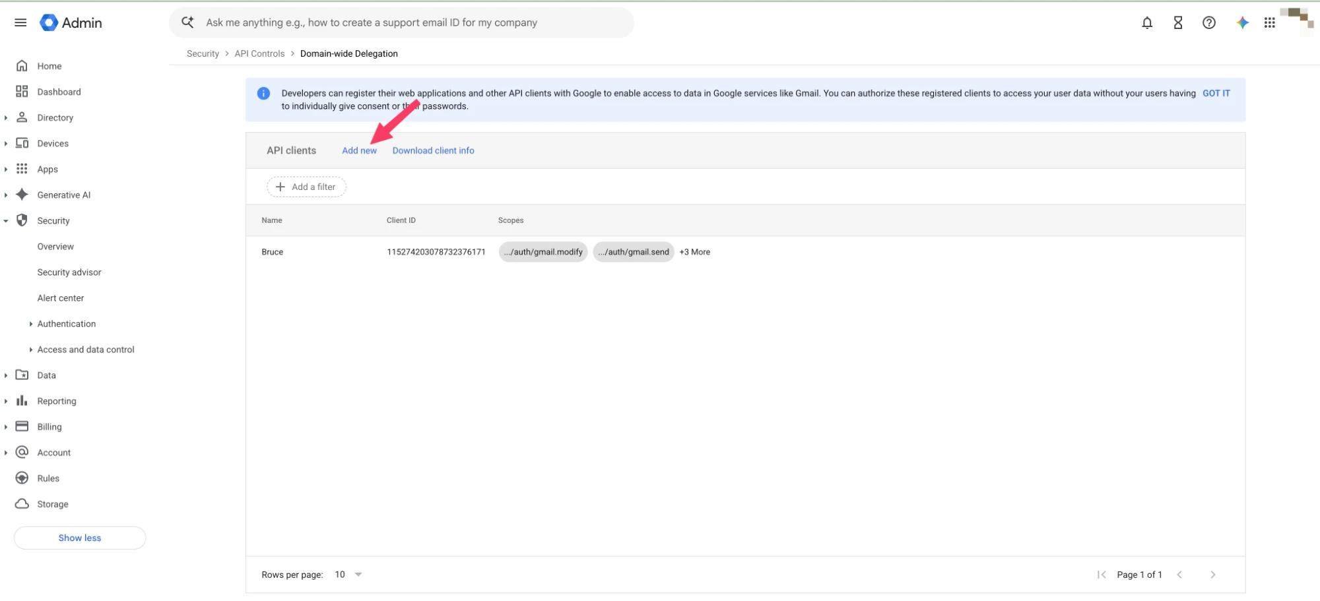
Task: Click the Dashboard icon in sidebar
Action: 22,92
